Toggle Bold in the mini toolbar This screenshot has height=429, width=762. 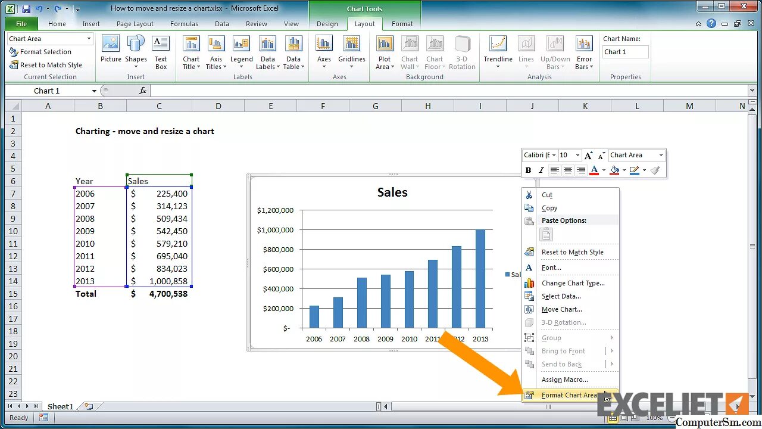tap(528, 170)
